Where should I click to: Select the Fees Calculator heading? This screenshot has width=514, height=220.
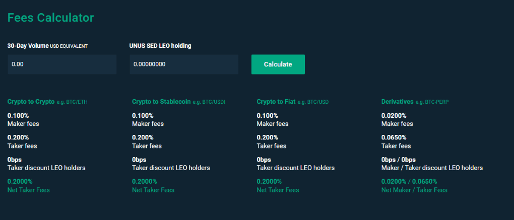tap(51, 18)
